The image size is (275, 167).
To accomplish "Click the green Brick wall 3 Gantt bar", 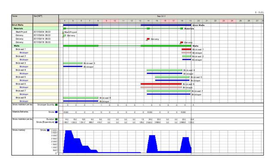I will click(x=73, y=63).
